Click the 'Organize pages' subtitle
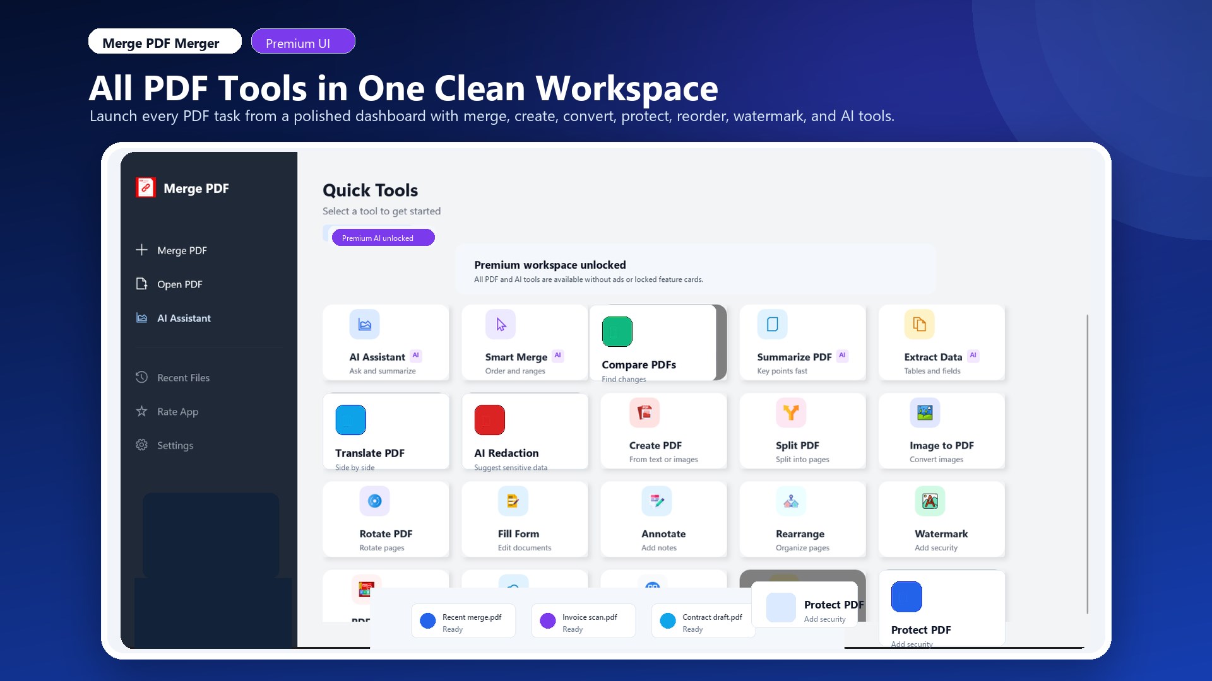The width and height of the screenshot is (1212, 681). 802,547
